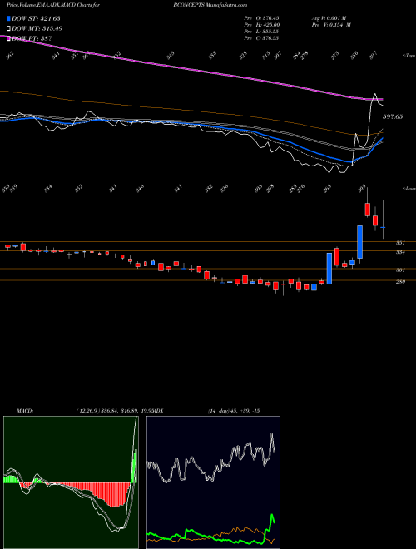Click the ADX '(14 day) 45, +39, -15' text
Screen dimensions: 416x549
(233, 411)
